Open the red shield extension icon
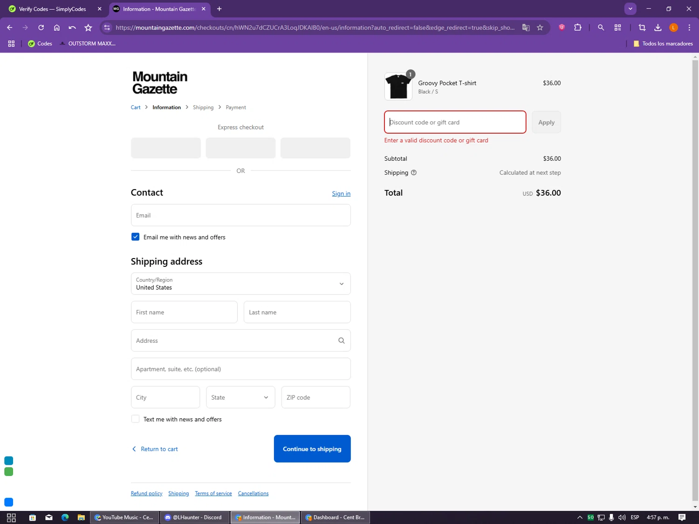Image resolution: width=699 pixels, height=524 pixels. click(x=562, y=27)
